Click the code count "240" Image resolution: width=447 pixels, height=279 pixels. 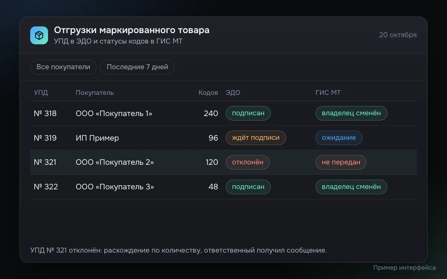(x=211, y=113)
